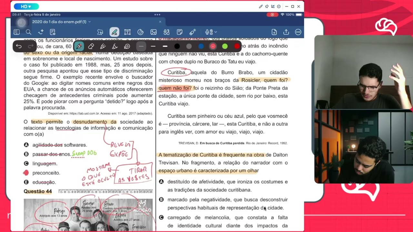Add a new page
The width and height of the screenshot is (413, 232).
pyautogui.click(x=274, y=32)
